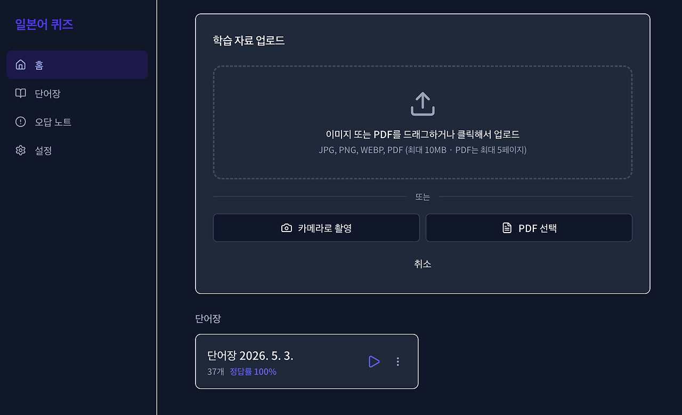Click 취소 to cancel upload

point(423,264)
